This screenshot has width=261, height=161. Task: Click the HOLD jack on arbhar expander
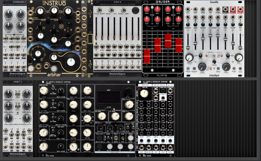click(x=84, y=60)
